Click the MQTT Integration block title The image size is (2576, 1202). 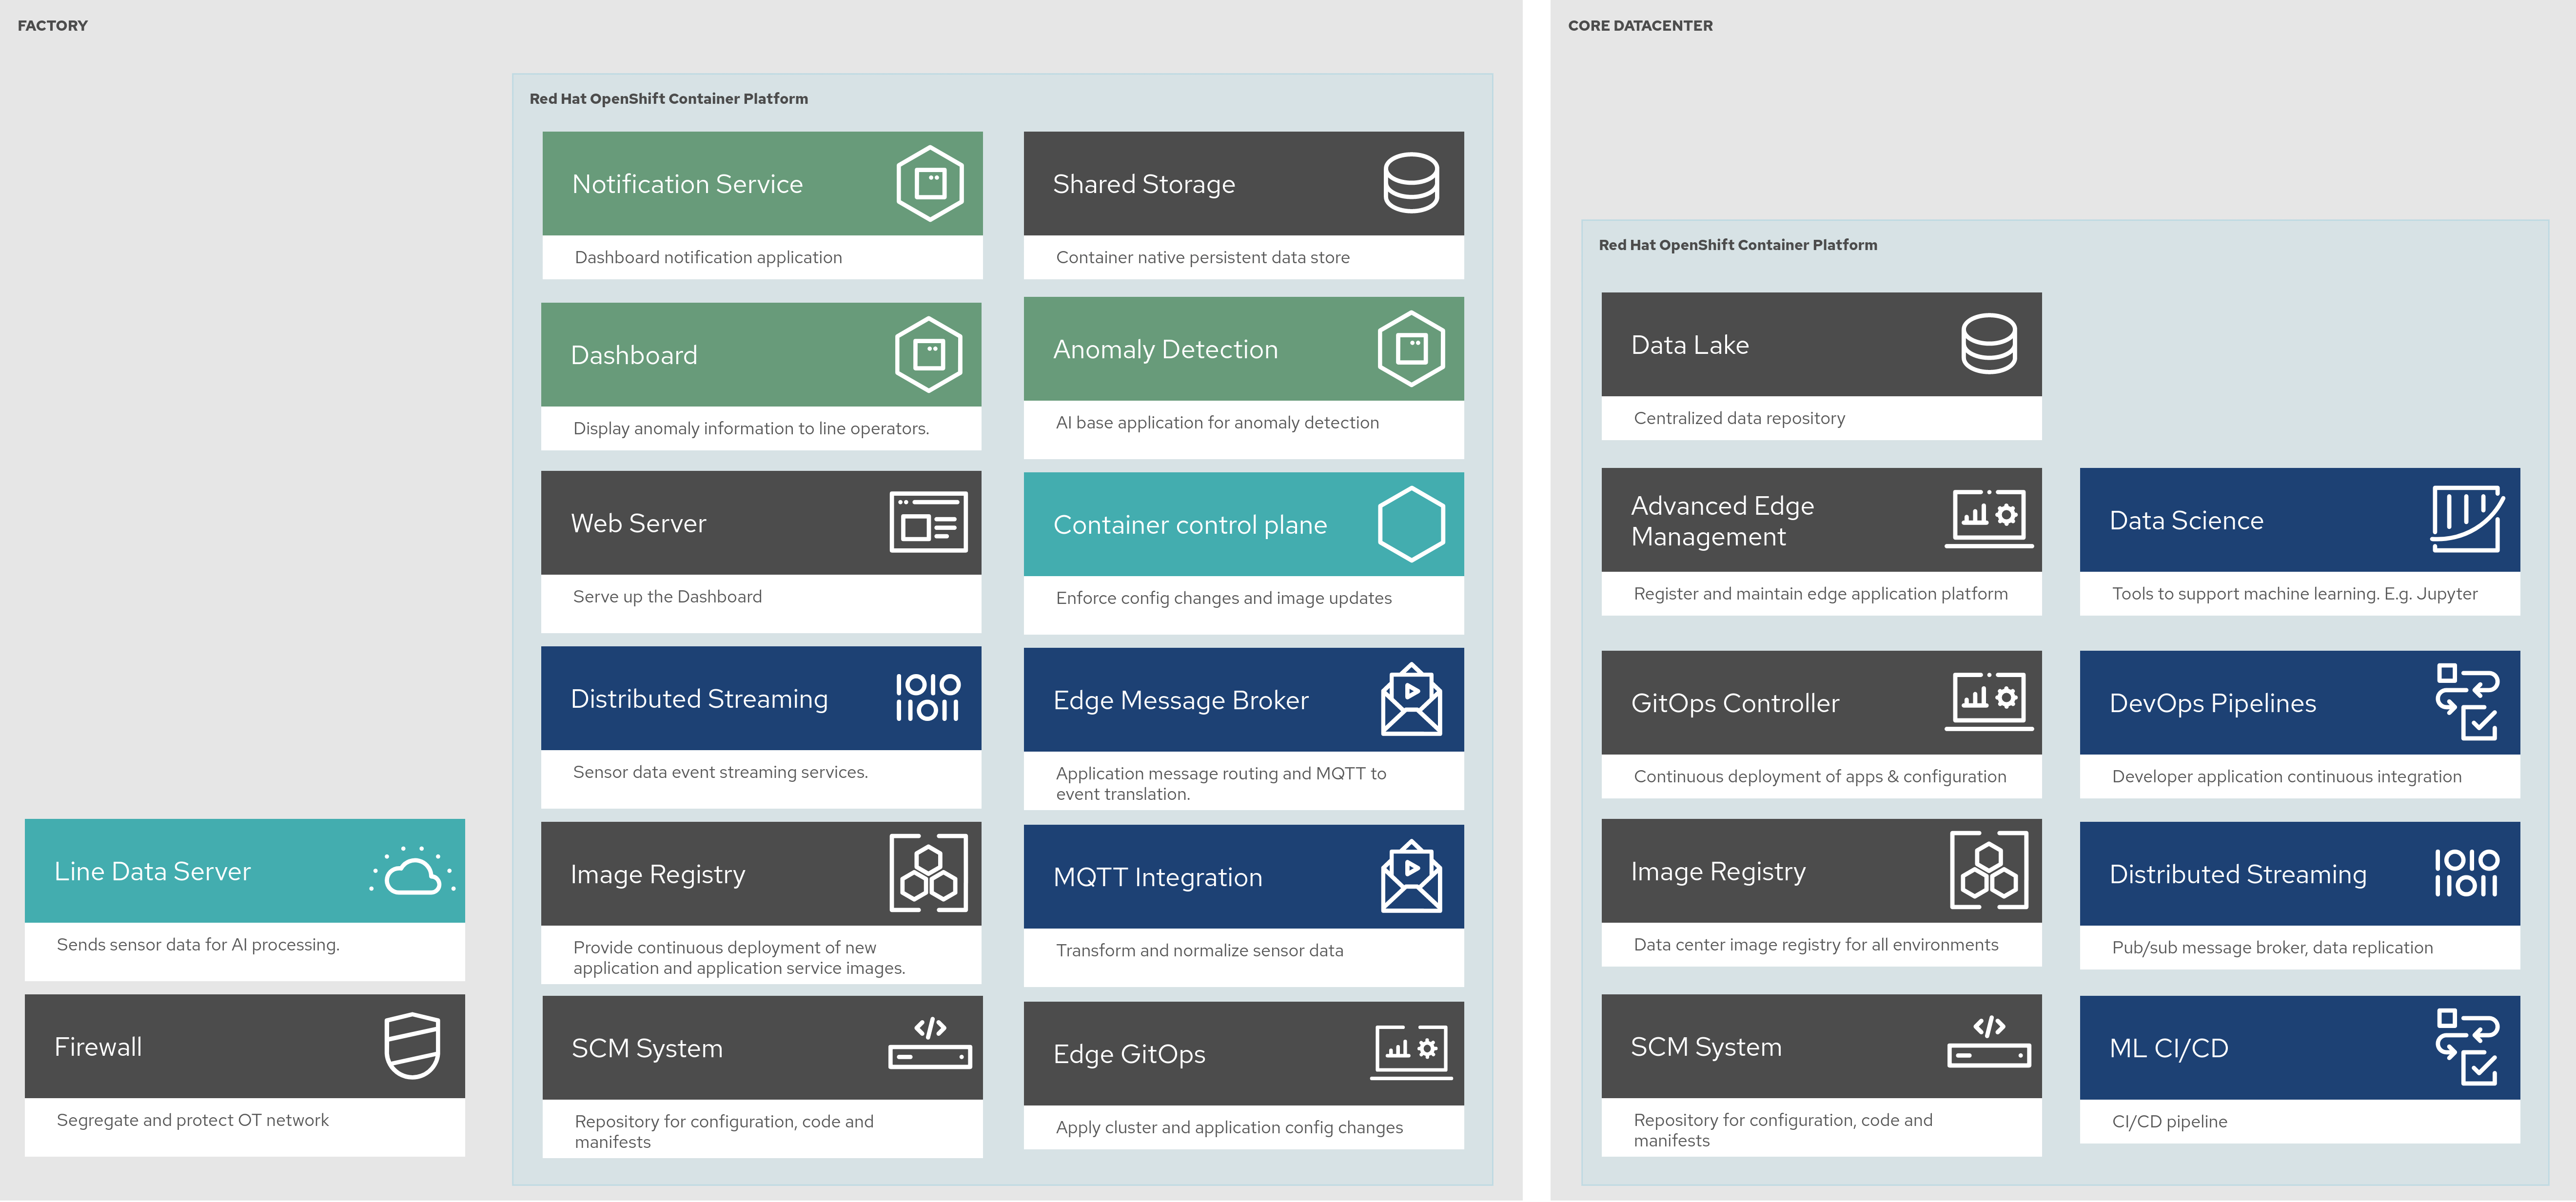1157,877
